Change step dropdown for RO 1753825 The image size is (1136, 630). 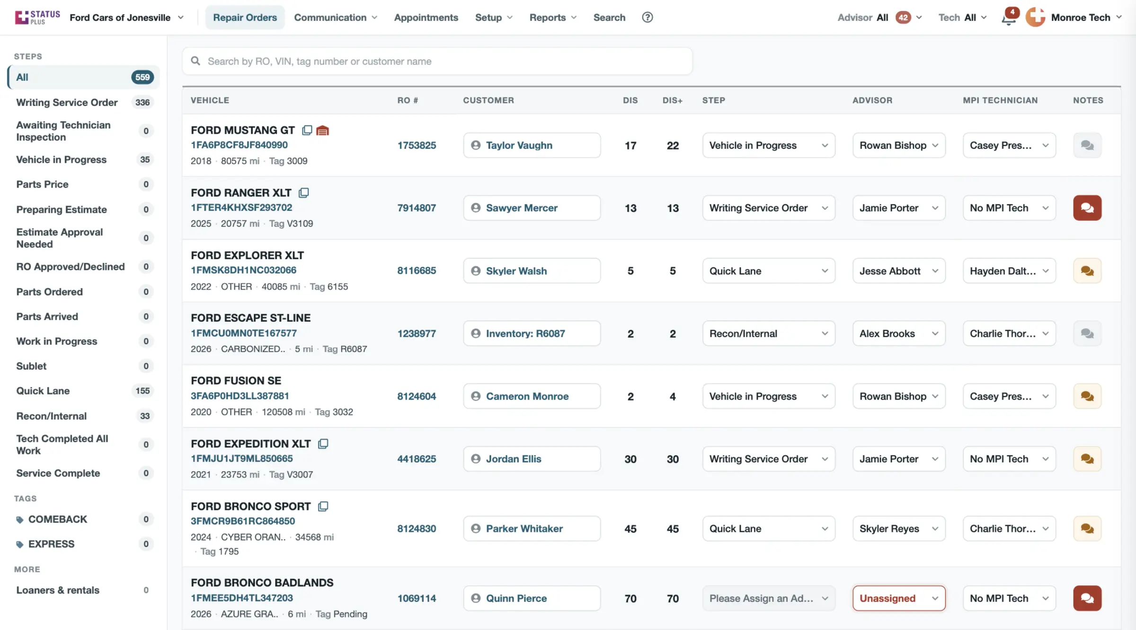768,145
